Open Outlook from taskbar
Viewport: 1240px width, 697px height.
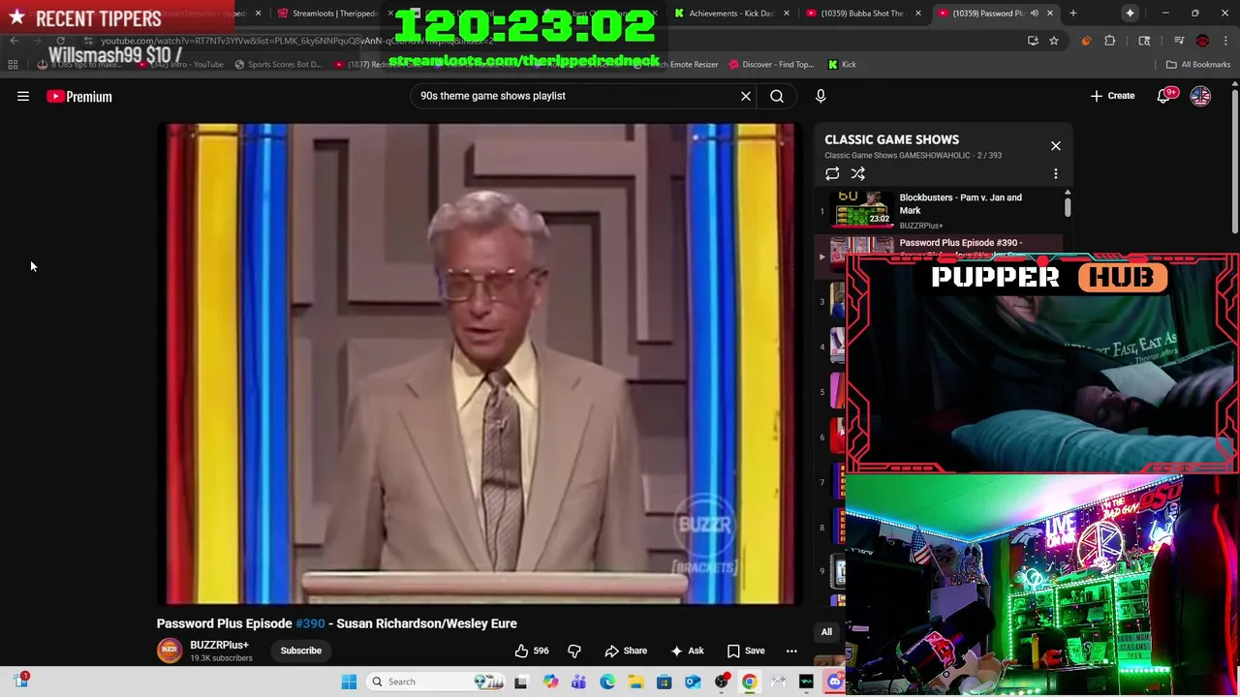(x=693, y=682)
